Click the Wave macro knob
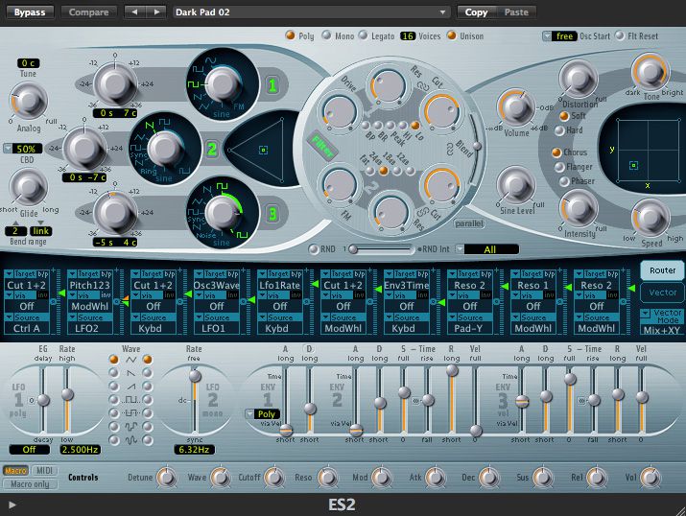The image size is (686, 516). [x=220, y=477]
